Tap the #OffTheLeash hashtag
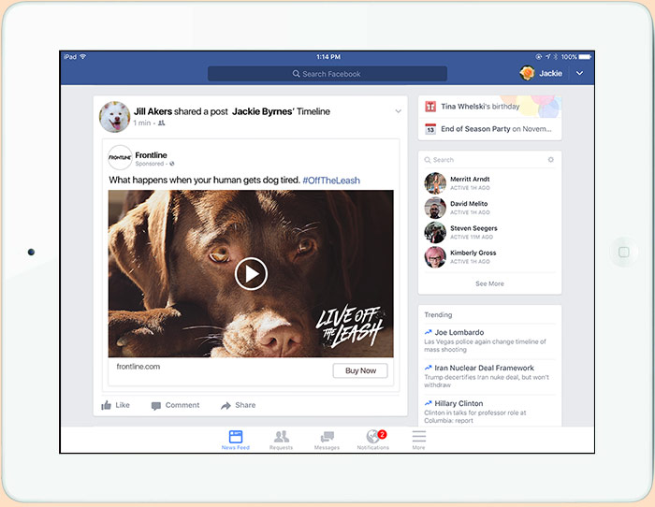Viewport: 655px width, 507px height. click(330, 180)
